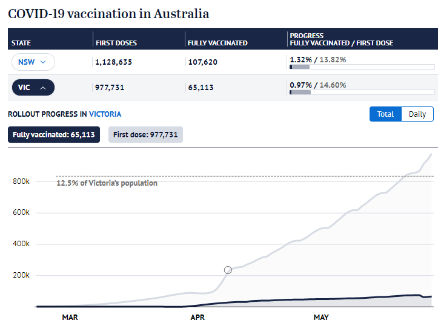The width and height of the screenshot is (438, 326).
Task: Click the MAY label on the chart axis
Action: pos(321,318)
